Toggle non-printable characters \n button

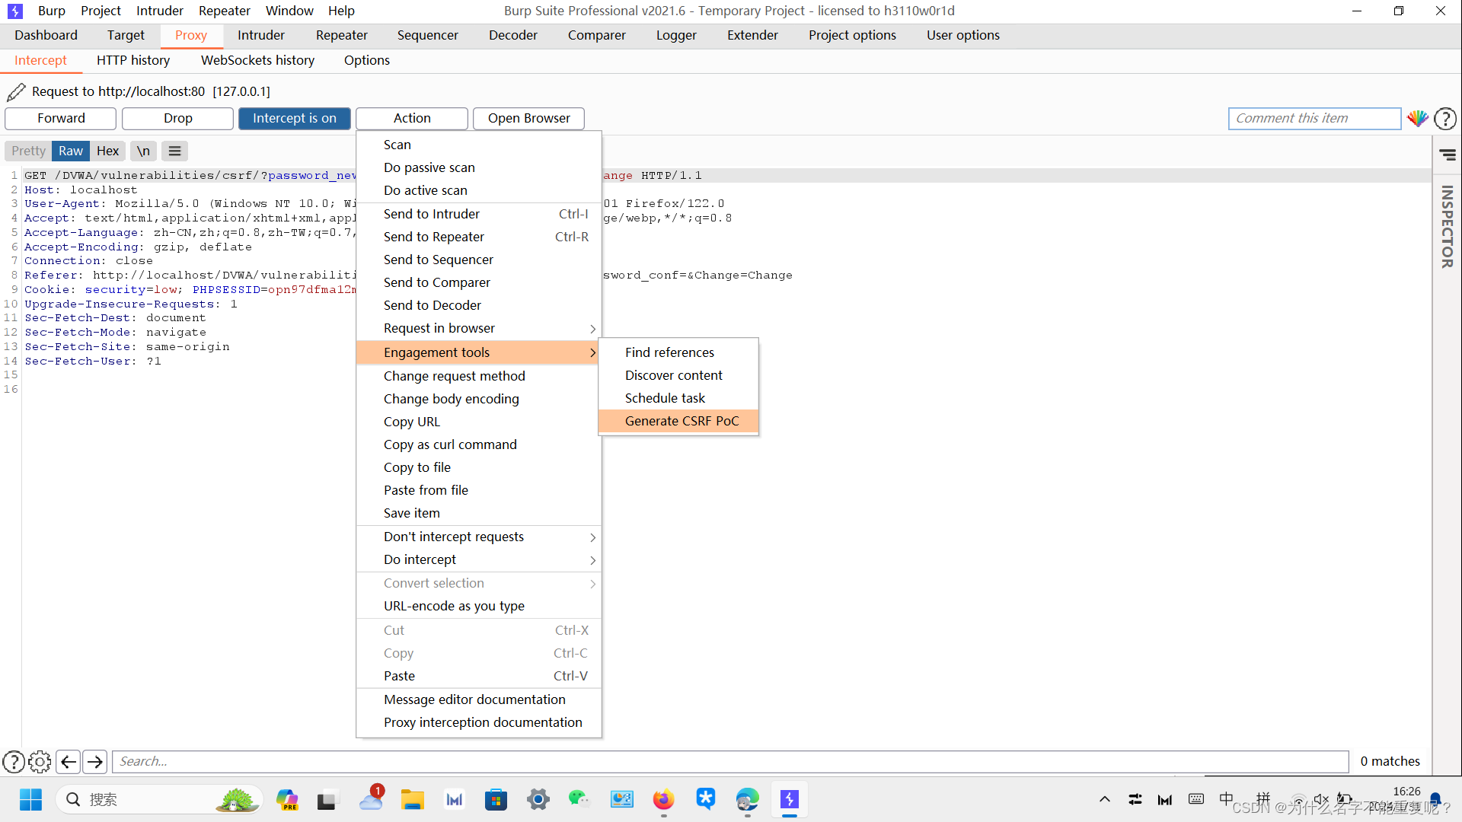point(143,151)
